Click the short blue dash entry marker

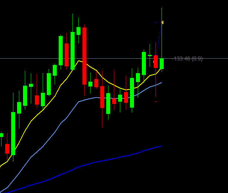coord(156,23)
